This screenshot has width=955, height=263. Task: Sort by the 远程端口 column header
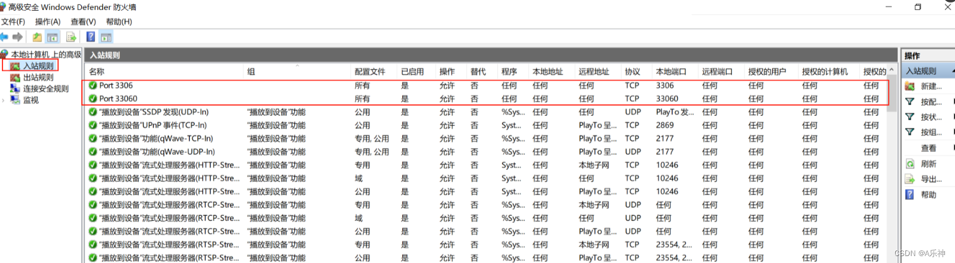(x=721, y=71)
